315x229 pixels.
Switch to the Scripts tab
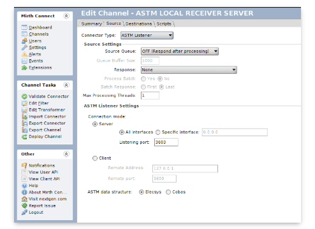tap(164, 24)
